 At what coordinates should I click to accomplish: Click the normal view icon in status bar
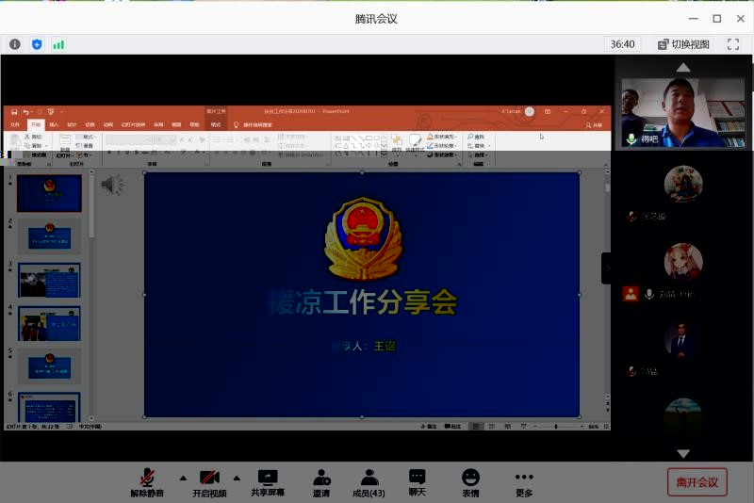tap(476, 426)
